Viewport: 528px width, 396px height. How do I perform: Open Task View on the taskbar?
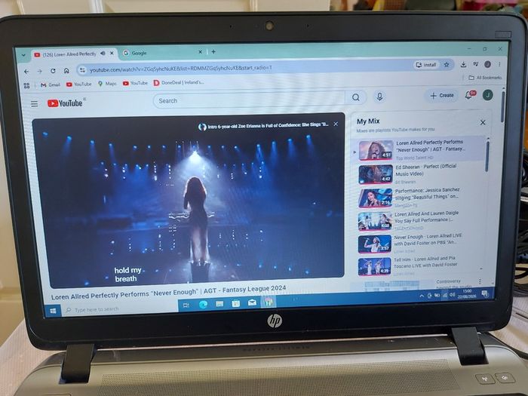(x=186, y=305)
